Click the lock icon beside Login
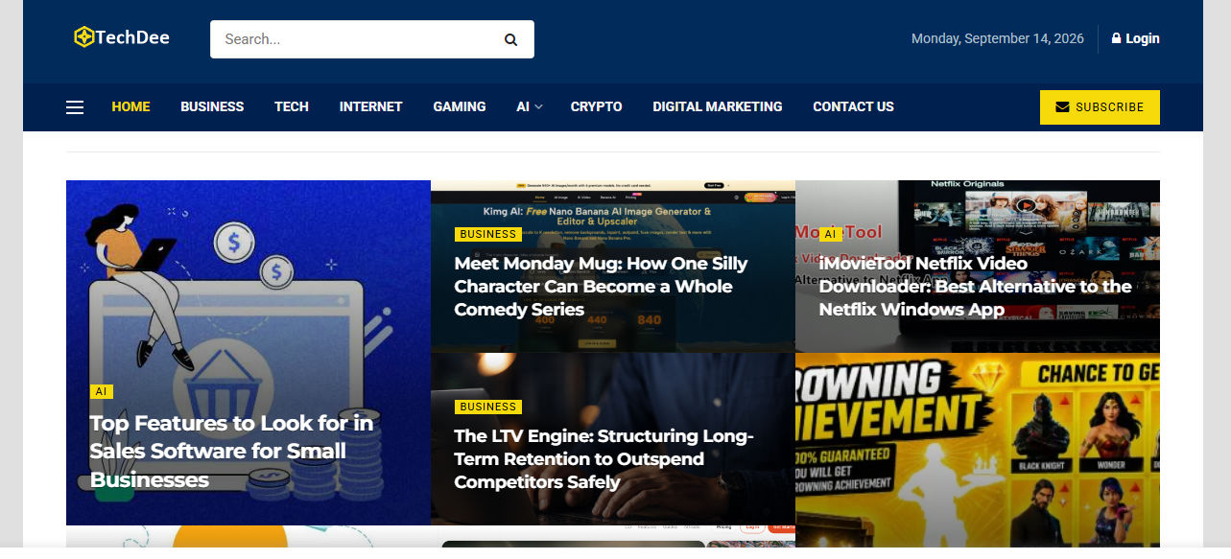 (1116, 38)
